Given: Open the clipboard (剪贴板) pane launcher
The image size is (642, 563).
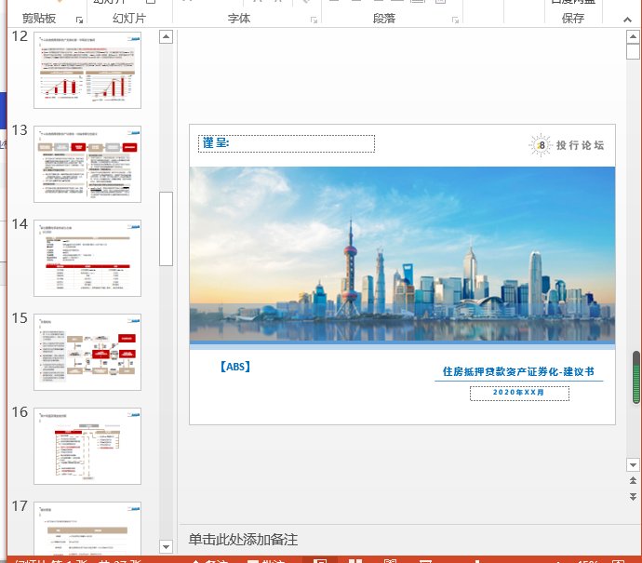Looking at the screenshot, I should pos(80,20).
